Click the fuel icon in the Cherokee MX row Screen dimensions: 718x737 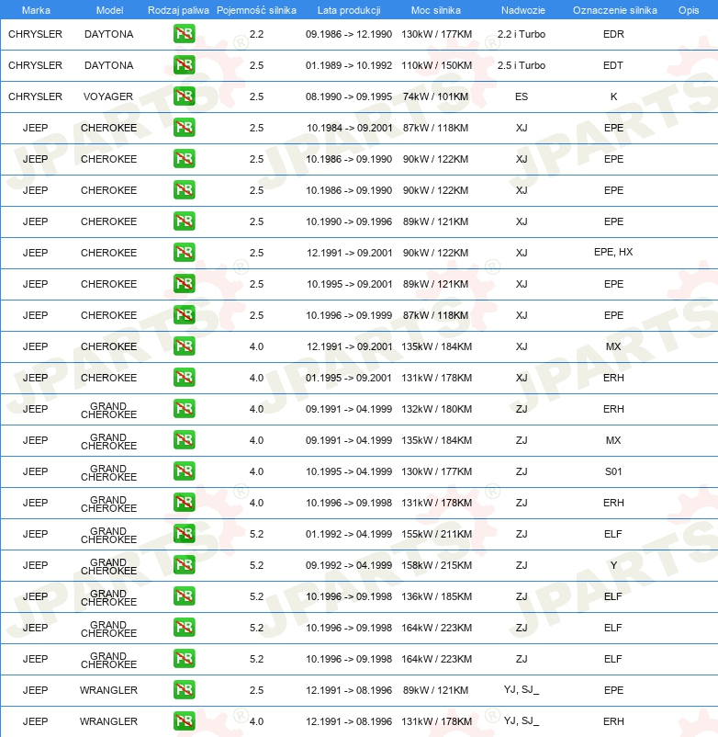pyautogui.click(x=184, y=346)
